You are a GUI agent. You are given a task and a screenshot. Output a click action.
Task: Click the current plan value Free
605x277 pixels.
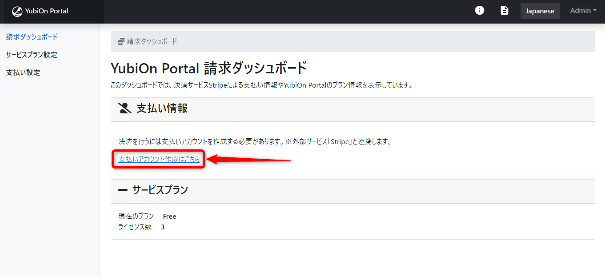(x=169, y=217)
